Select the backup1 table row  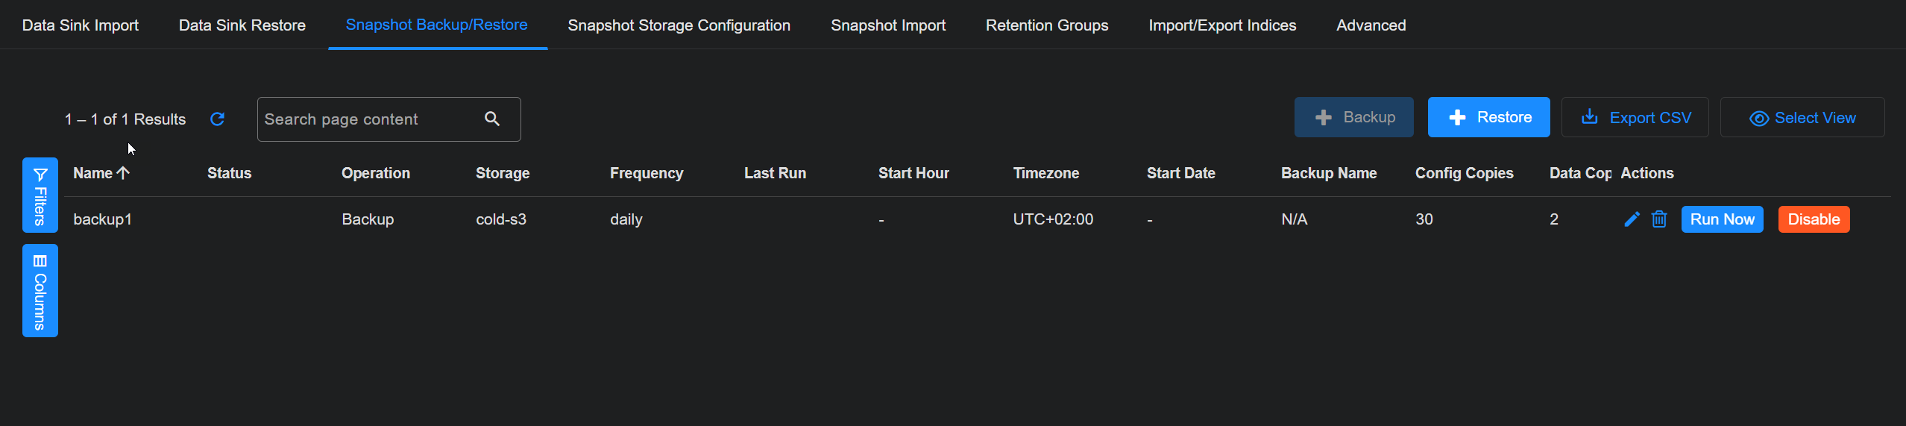point(746,219)
